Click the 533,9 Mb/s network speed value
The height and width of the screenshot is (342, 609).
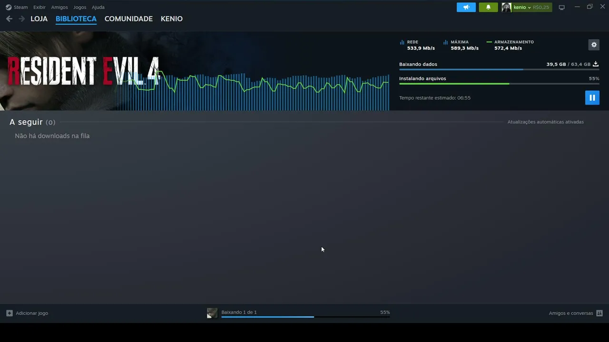[x=421, y=48]
